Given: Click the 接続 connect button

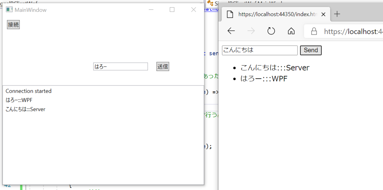Looking at the screenshot, I should tap(13, 25).
